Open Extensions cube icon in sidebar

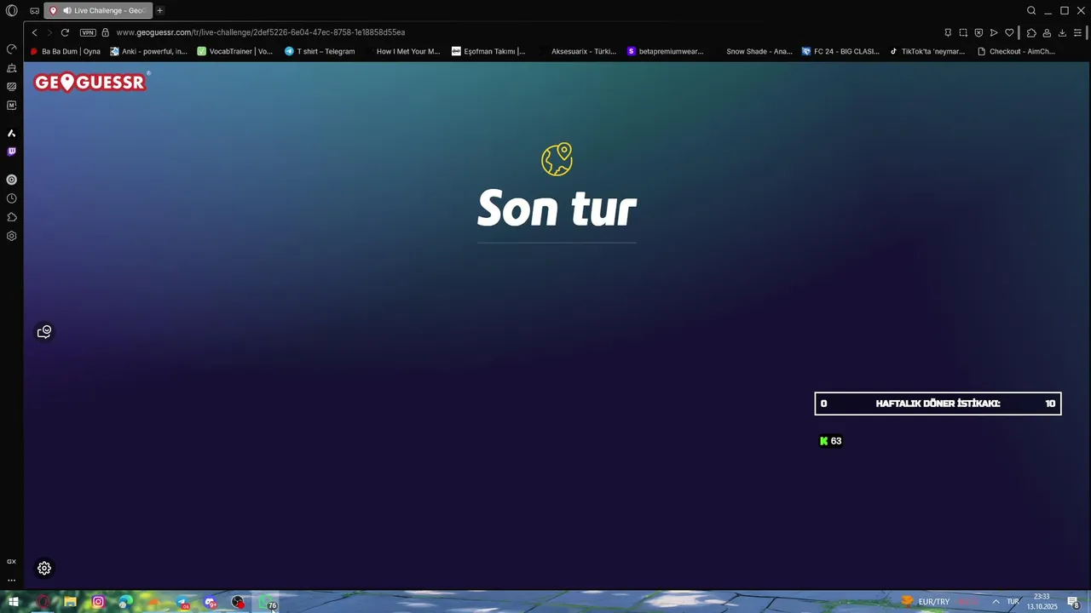click(11, 217)
